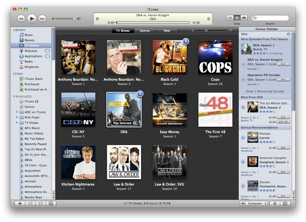The image size is (306, 222).
Task: Open the New tab
Action: click(167, 31)
